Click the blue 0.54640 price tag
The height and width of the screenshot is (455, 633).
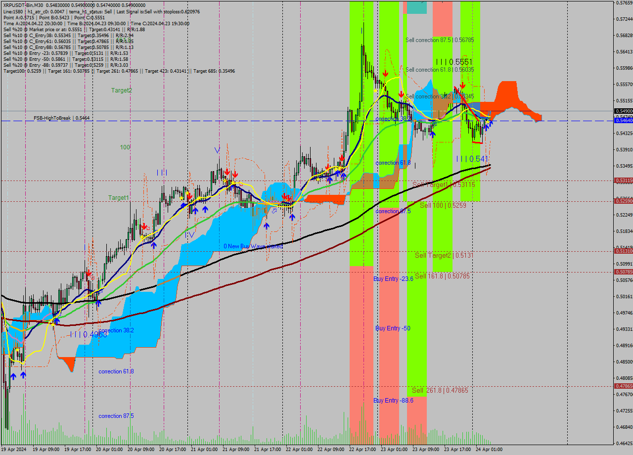pyautogui.click(x=623, y=120)
